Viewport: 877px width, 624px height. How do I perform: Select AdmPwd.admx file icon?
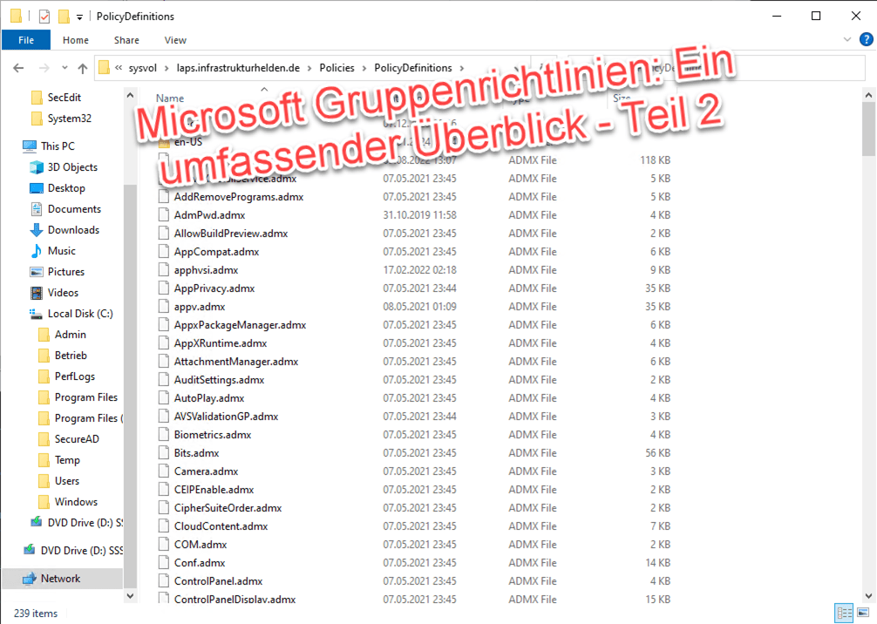click(163, 215)
